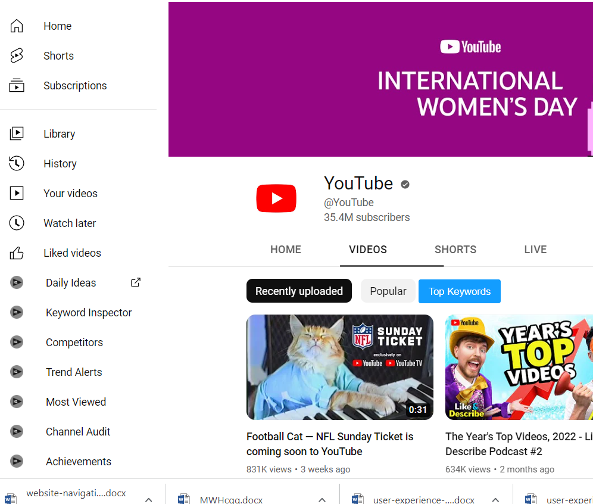Click Football Cat NFL Sunday Ticket title

(x=330, y=444)
